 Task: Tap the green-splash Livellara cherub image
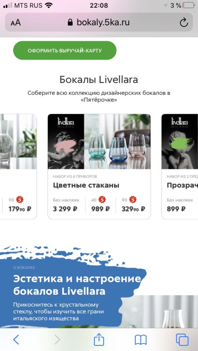180,142
